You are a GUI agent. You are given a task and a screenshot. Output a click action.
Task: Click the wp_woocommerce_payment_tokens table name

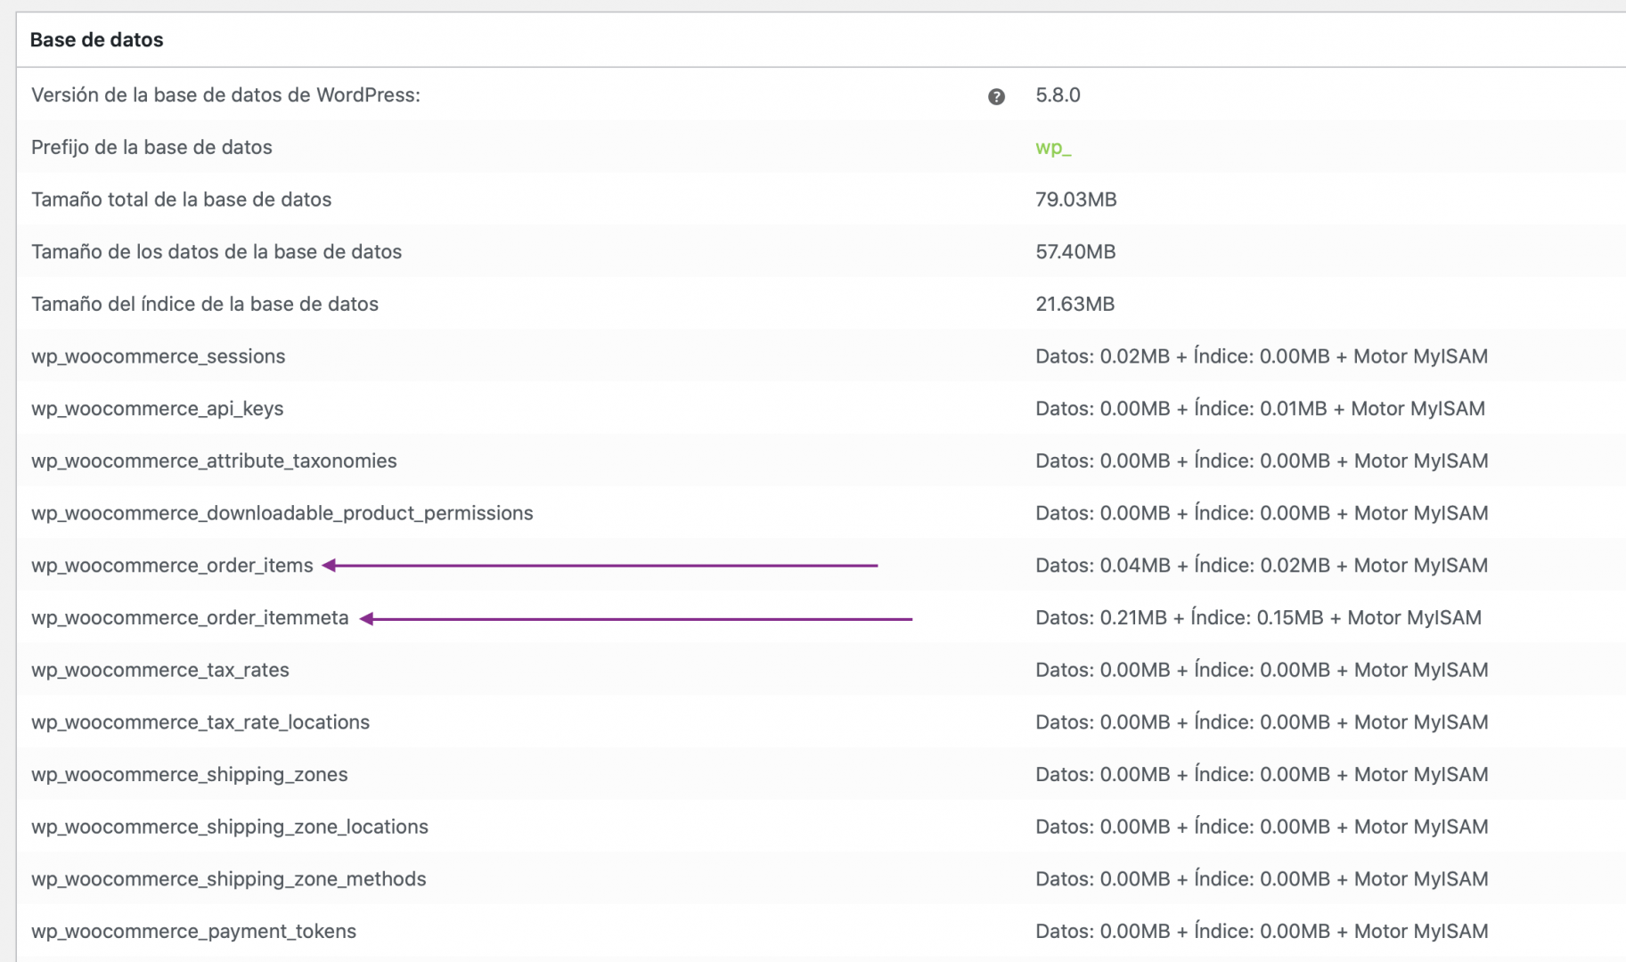[193, 932]
